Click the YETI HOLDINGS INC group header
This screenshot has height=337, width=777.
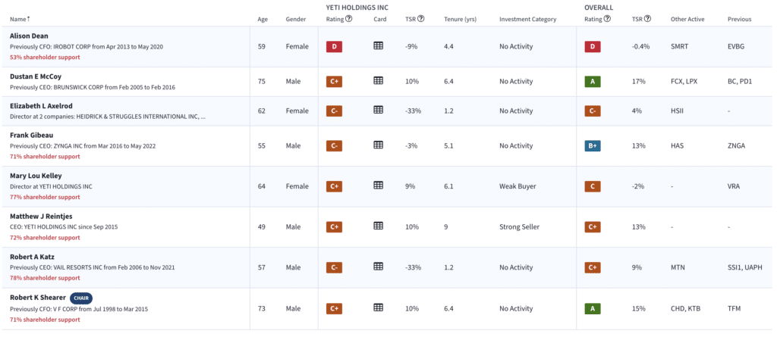[357, 8]
